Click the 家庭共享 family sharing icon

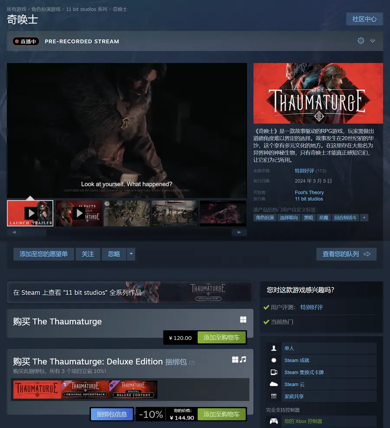click(274, 396)
